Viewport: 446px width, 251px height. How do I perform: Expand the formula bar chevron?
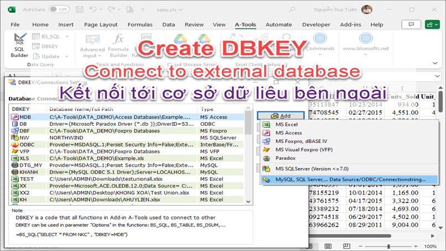(437, 76)
